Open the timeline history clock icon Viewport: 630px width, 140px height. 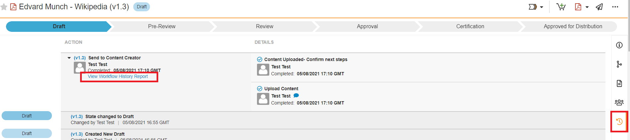(x=619, y=121)
